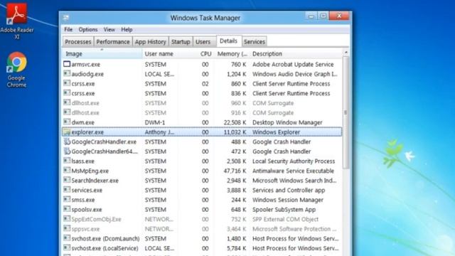Click the '22,508 K' memory value
This screenshot has height=256, width=455.
(x=235, y=122)
